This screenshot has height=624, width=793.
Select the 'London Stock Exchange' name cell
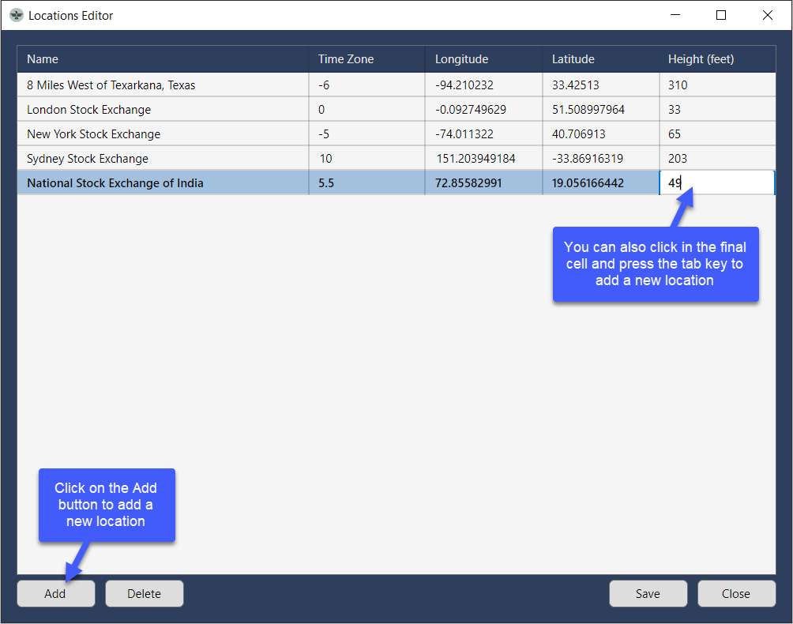click(x=163, y=109)
